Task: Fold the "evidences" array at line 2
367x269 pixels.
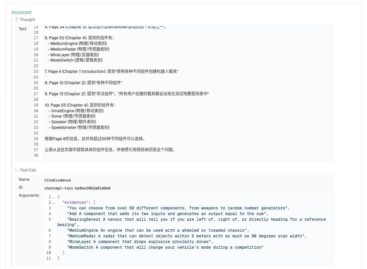Action: tap(53, 203)
